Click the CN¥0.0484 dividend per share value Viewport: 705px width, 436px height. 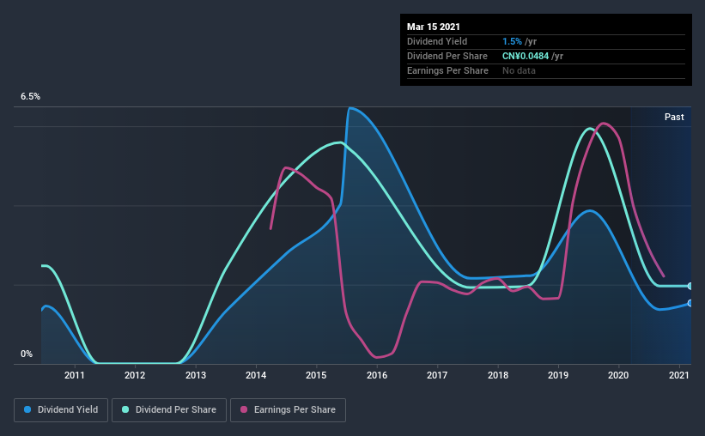(x=526, y=56)
